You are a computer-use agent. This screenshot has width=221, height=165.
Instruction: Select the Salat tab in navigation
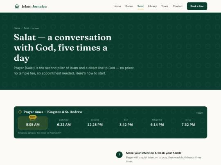[x=140, y=6]
